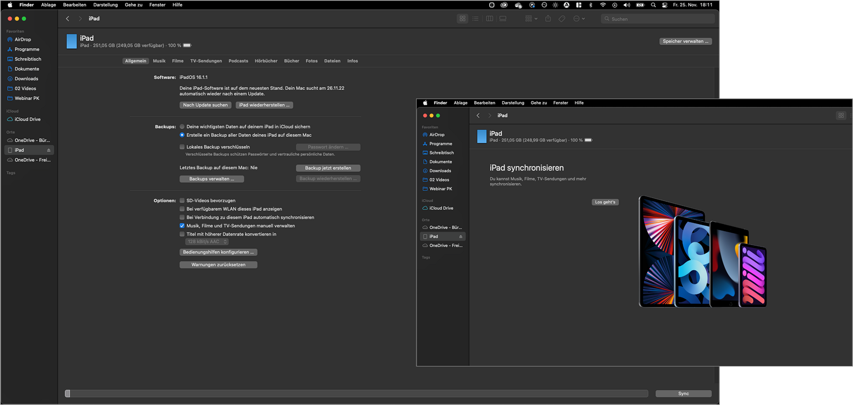Viewport: 853px width, 405px height.
Task: Open the 128 kBit/s AAC dropdown
Action: pos(207,242)
